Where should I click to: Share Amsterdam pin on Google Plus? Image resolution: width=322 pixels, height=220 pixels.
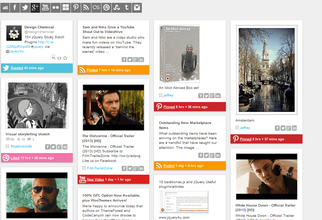(289, 128)
